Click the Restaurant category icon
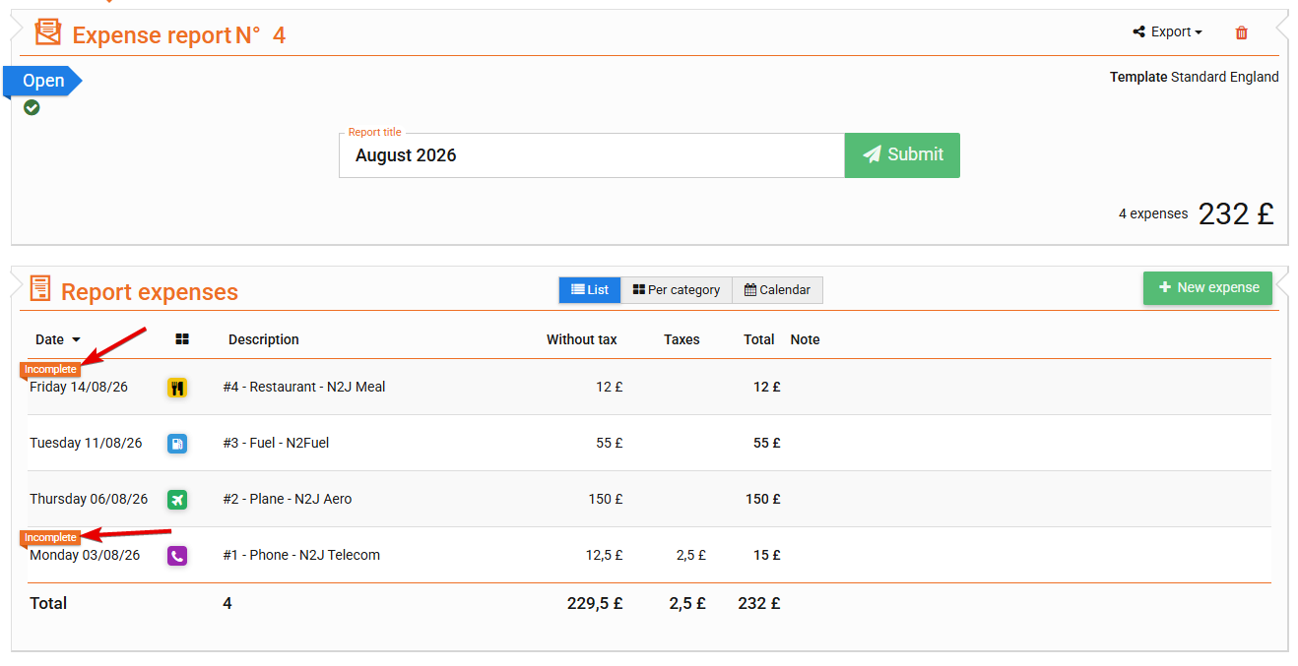The height and width of the screenshot is (666, 1298). coord(177,388)
